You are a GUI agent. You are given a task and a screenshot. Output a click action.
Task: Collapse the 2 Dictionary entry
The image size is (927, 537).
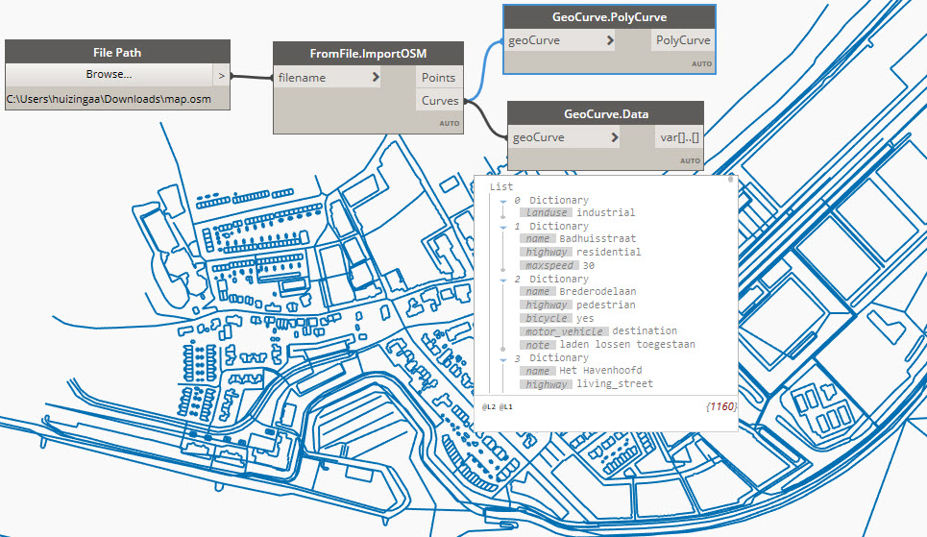(x=503, y=280)
